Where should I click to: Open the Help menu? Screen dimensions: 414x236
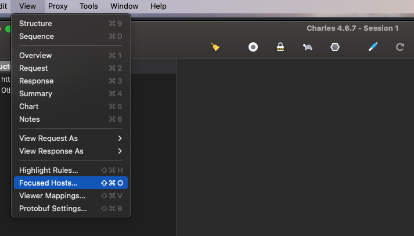point(158,6)
